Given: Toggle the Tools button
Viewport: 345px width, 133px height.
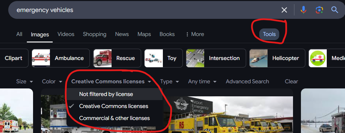Looking at the screenshot, I should 269,34.
